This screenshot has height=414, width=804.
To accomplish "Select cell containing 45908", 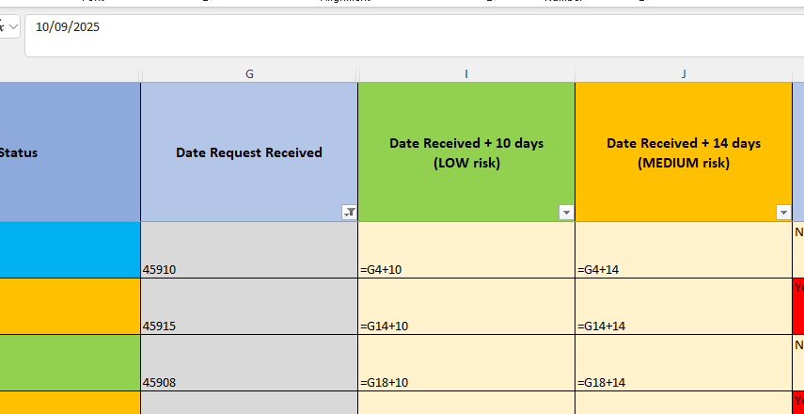I will pos(249,362).
